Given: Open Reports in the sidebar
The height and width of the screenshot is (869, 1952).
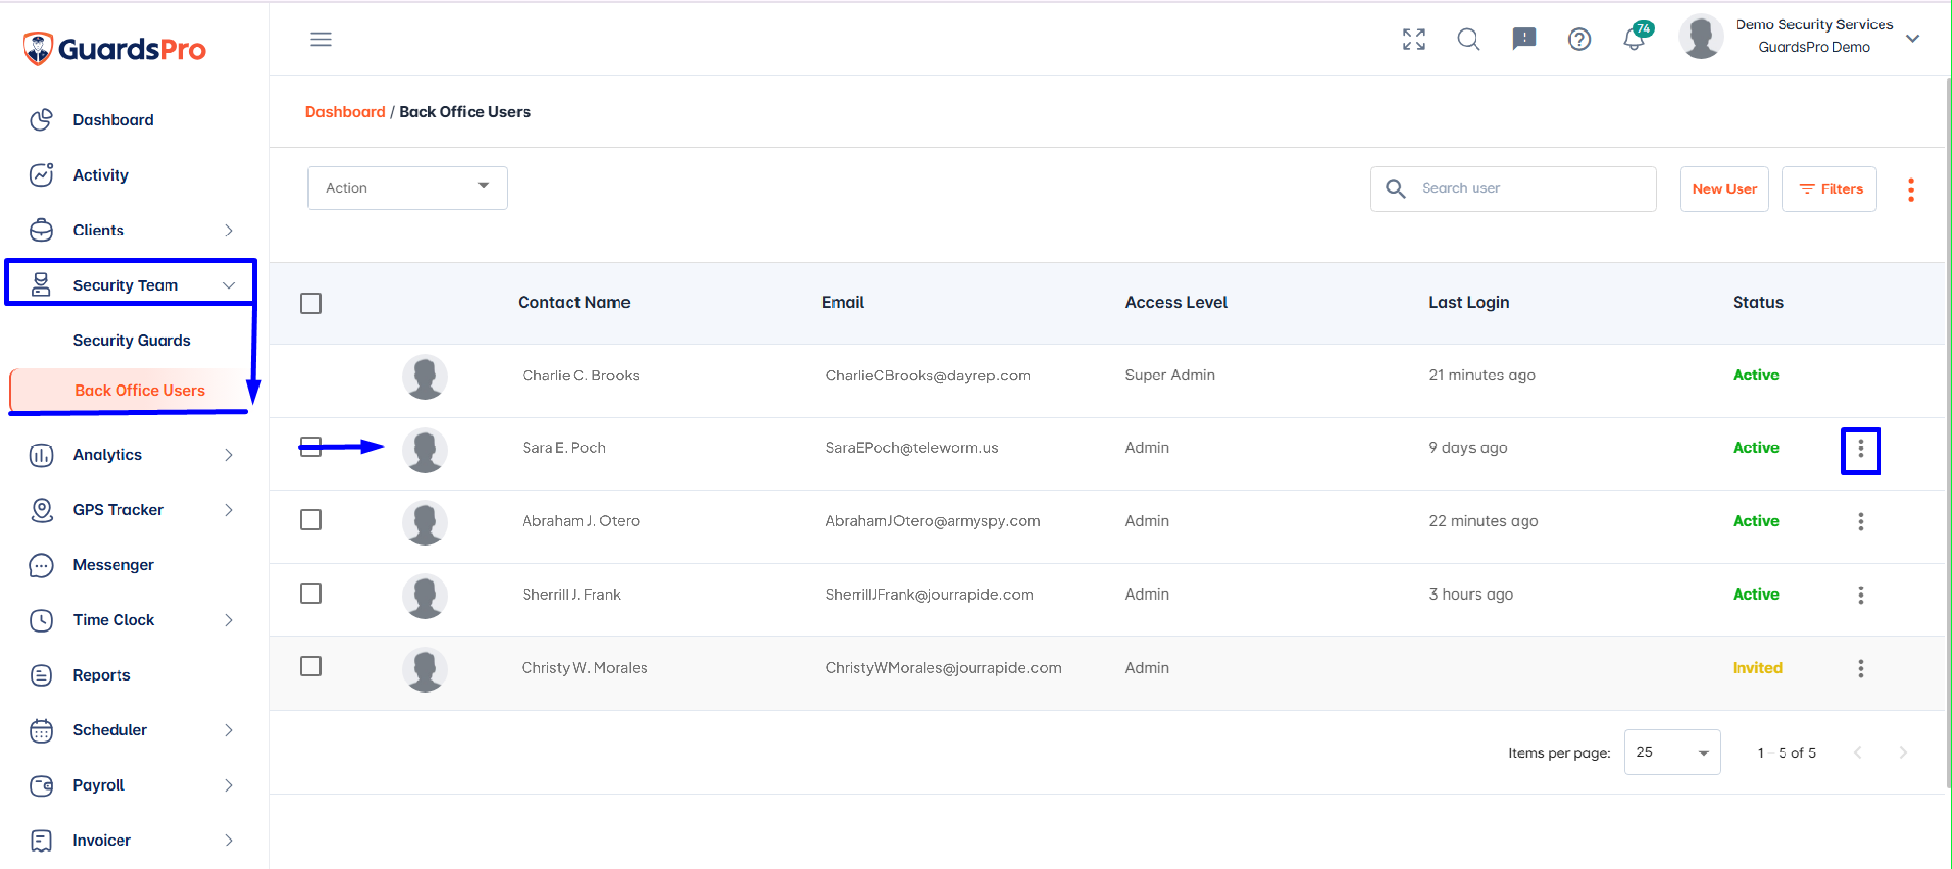Looking at the screenshot, I should [101, 675].
